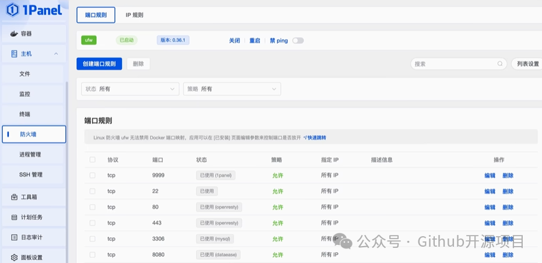This screenshot has width=542, height=263.
Task: Switch to the IP 规则 tab
Action: (x=135, y=15)
